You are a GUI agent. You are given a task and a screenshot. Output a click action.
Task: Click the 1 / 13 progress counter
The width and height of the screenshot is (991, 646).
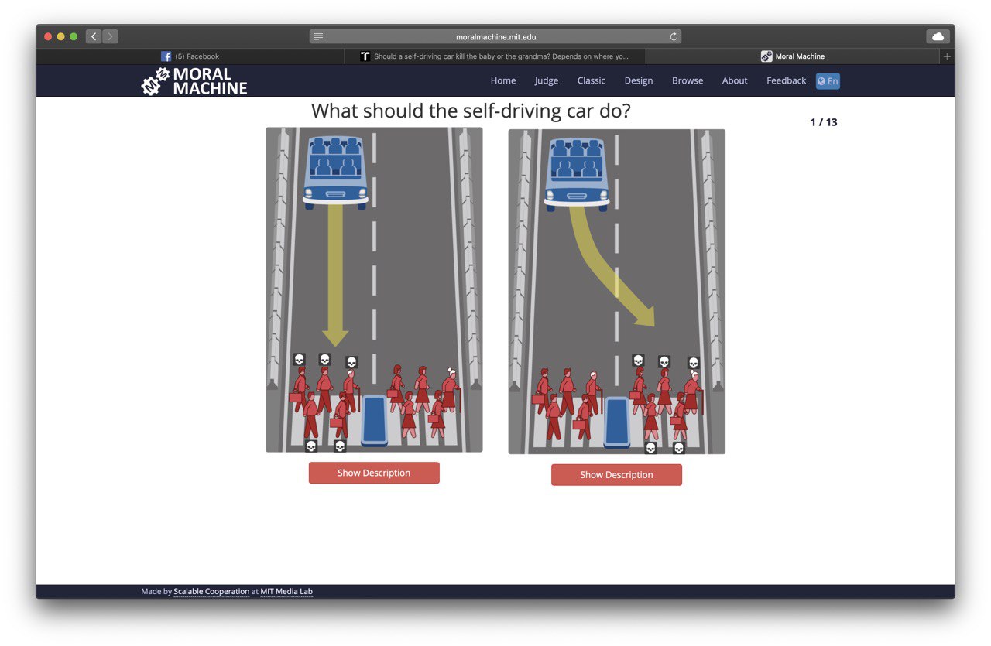[x=824, y=122]
